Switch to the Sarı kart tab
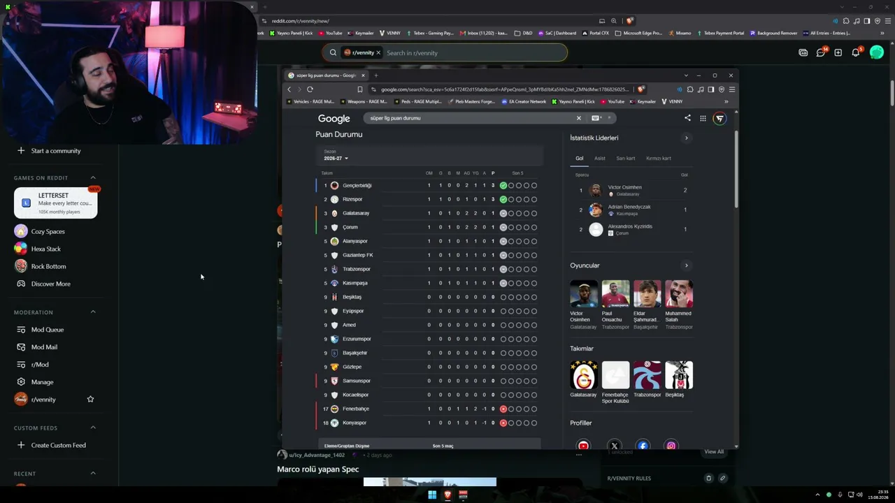 click(626, 159)
